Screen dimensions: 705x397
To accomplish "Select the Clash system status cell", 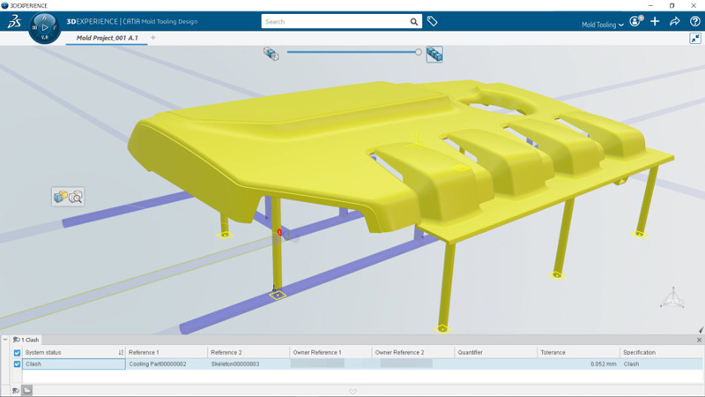I will point(74,363).
